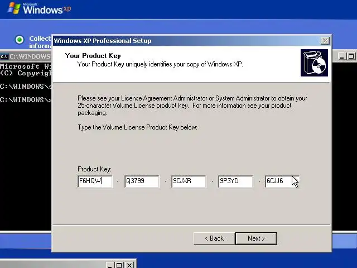Focus the first product key field F6HQW
This screenshot has width=357, height=268.
pyautogui.click(x=95, y=181)
